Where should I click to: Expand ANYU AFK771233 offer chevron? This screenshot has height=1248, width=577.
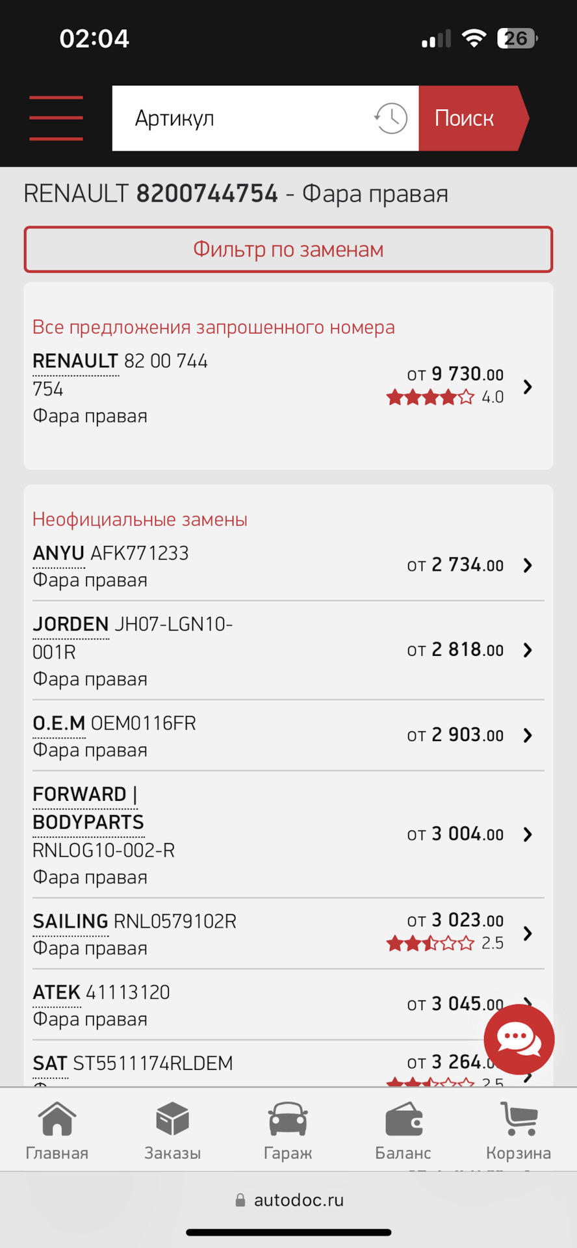528,565
